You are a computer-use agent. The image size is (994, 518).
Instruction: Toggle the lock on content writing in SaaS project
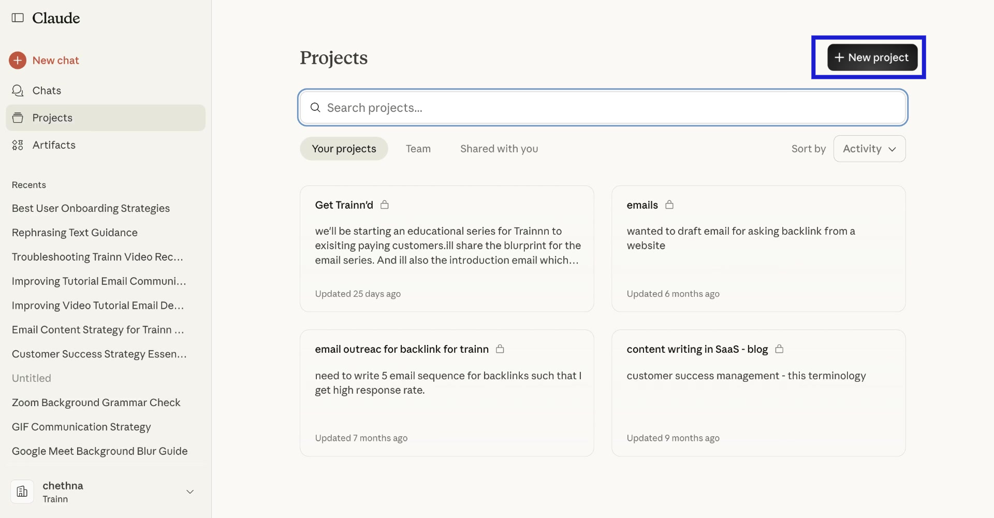tap(780, 349)
